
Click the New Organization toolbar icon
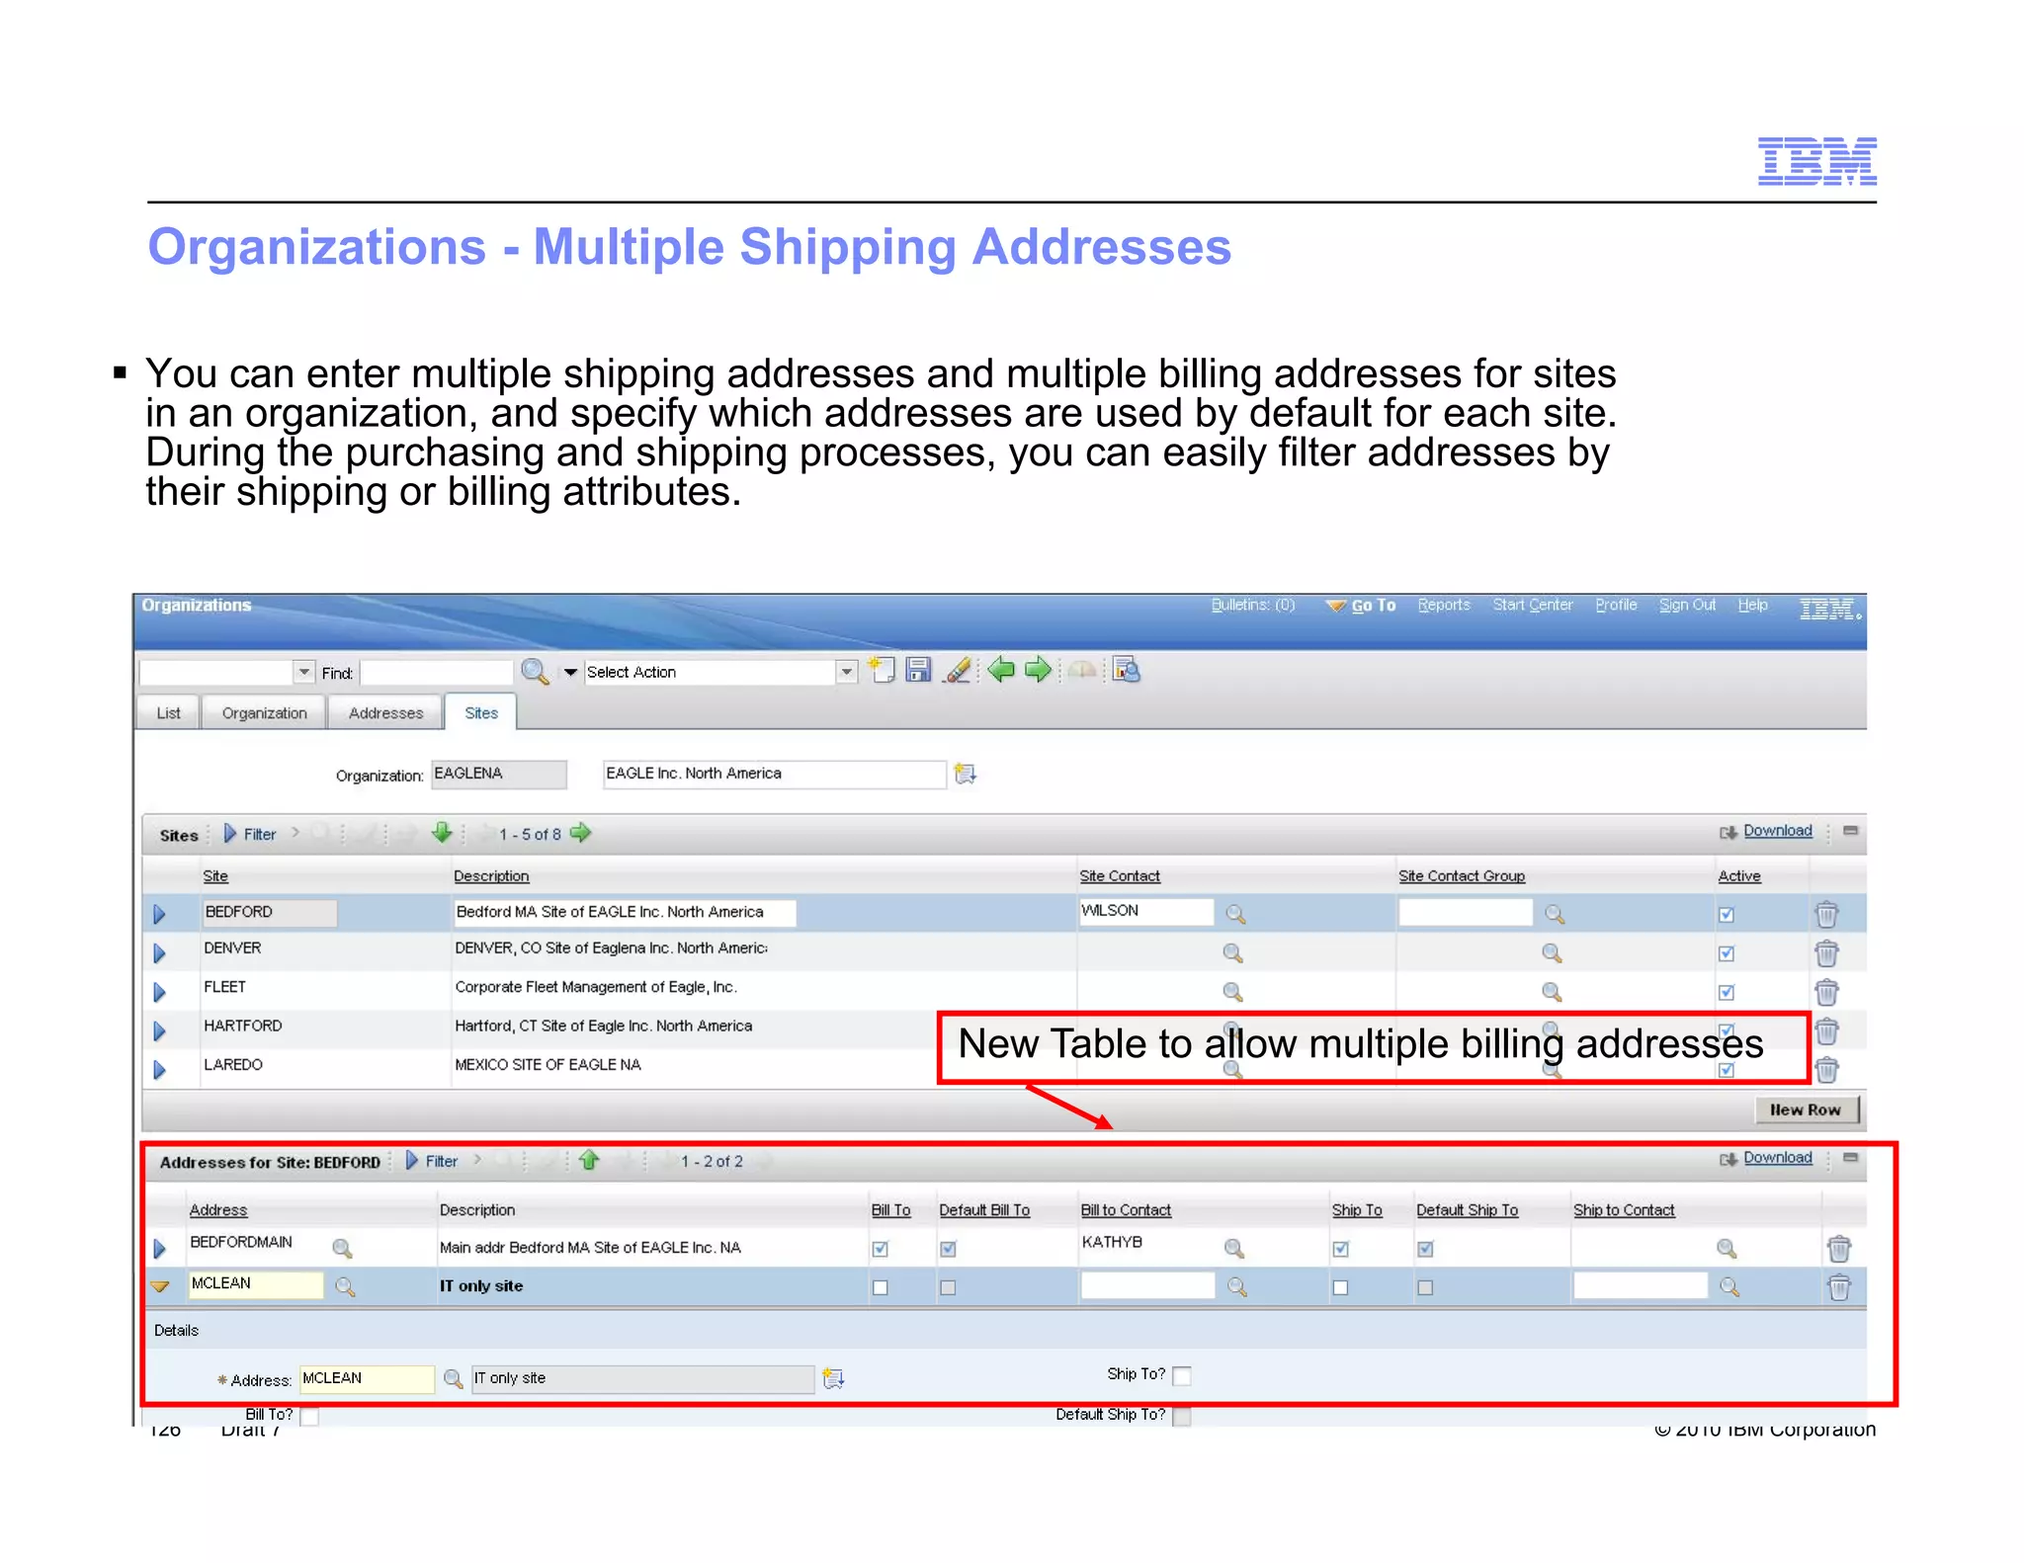point(882,670)
